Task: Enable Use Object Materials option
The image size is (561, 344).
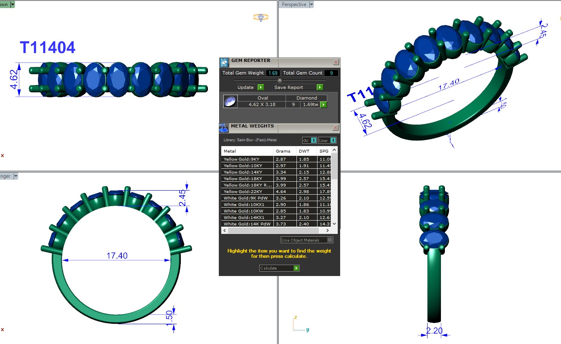Action: pyautogui.click(x=330, y=240)
